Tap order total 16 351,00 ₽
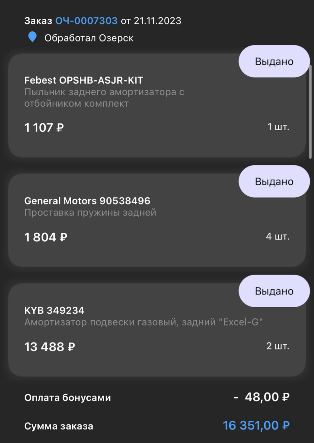314x443 pixels. point(256,426)
